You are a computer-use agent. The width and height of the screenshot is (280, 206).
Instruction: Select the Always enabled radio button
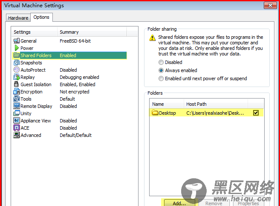(x=161, y=70)
